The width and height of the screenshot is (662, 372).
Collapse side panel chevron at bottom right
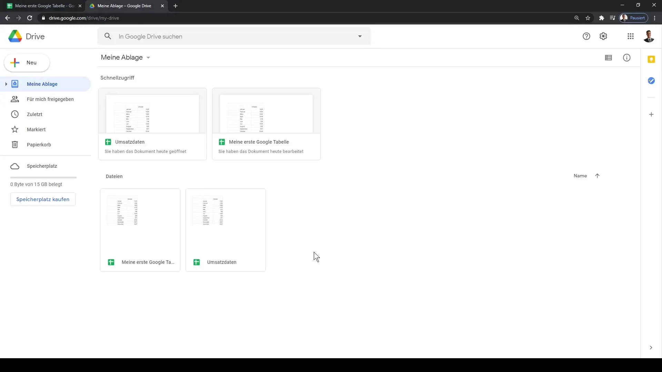(x=651, y=348)
